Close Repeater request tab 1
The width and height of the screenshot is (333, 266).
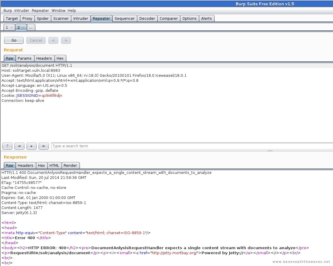(12, 28)
